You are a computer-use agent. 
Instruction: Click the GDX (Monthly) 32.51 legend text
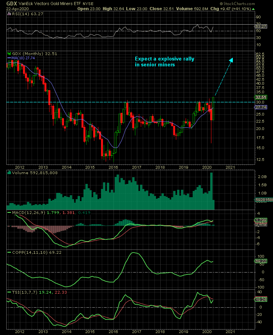click(x=35, y=53)
